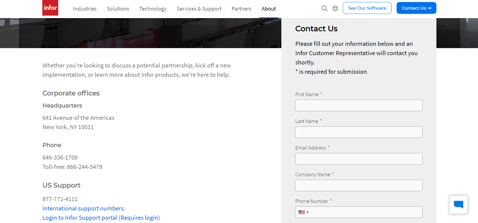Open the chat widget bubble
The height and width of the screenshot is (223, 478).
pyautogui.click(x=458, y=204)
